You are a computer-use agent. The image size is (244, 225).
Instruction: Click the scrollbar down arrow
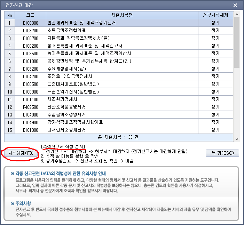237,139
